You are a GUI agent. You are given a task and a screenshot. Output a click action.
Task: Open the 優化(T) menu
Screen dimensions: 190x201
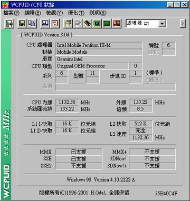(76, 13)
